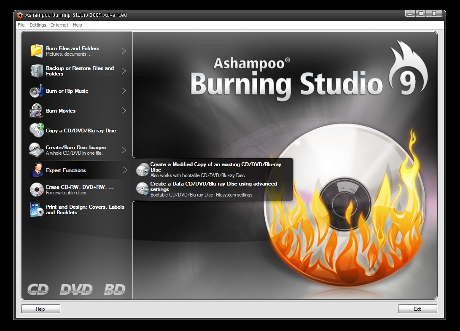Image resolution: width=460 pixels, height=331 pixels.
Task: Click the Expert Functions person icon
Action: click(x=37, y=170)
